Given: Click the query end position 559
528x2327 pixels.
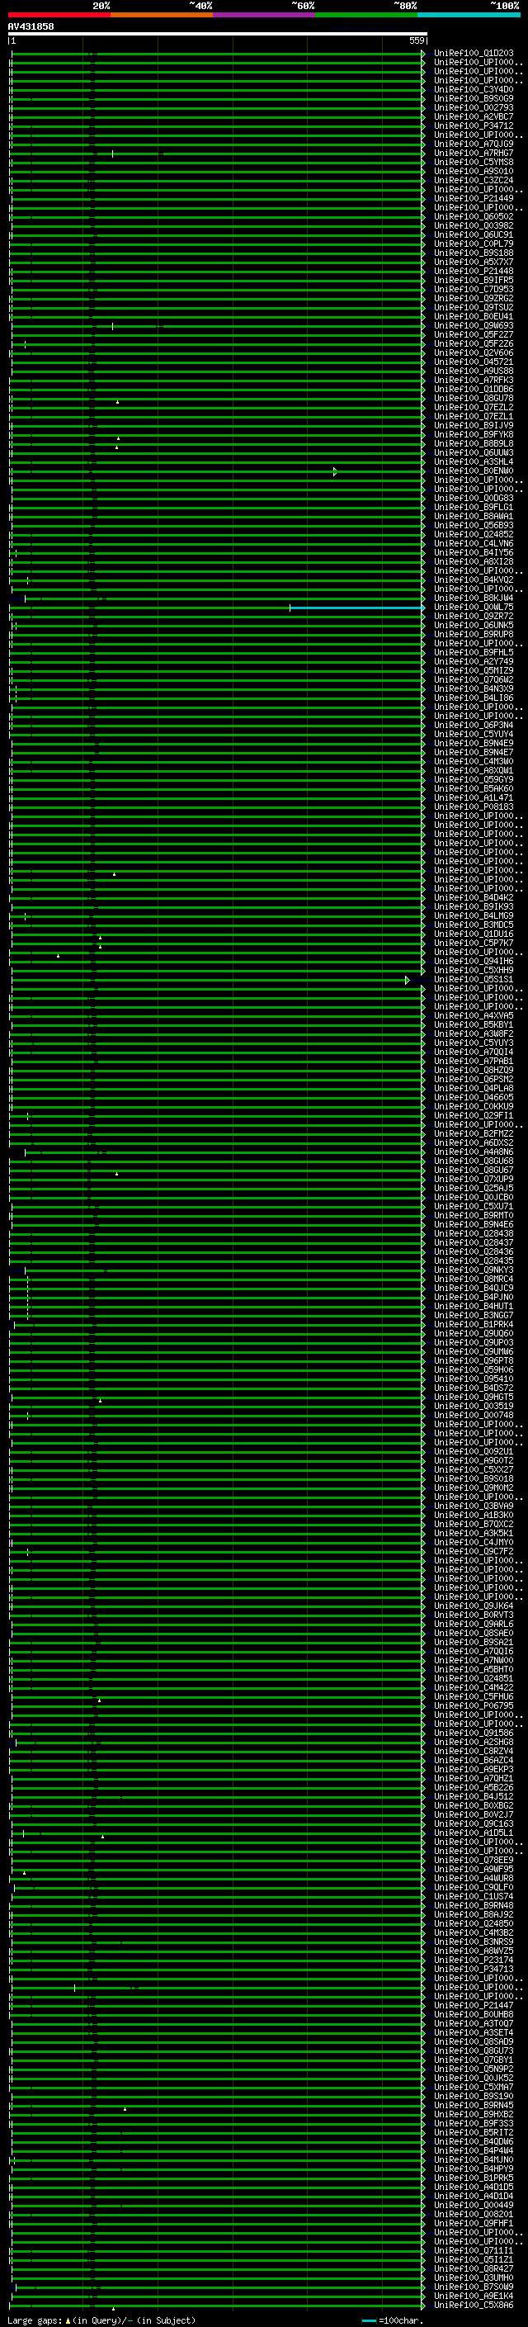Looking at the screenshot, I should coord(417,40).
